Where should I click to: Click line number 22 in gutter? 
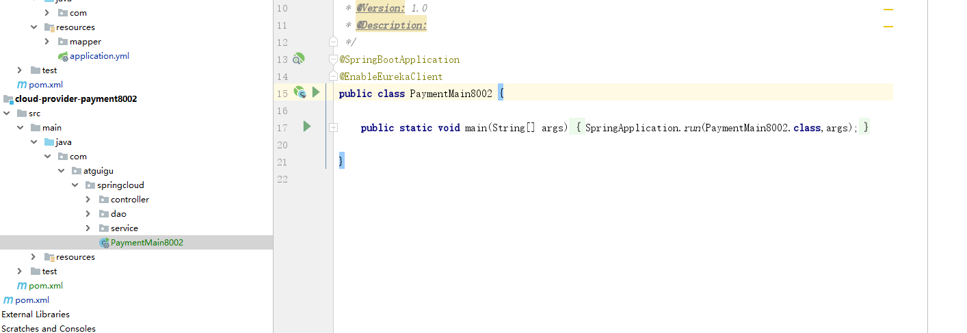click(282, 179)
